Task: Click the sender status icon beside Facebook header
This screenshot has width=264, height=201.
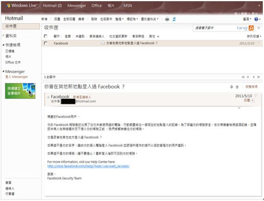Action: coord(48,97)
